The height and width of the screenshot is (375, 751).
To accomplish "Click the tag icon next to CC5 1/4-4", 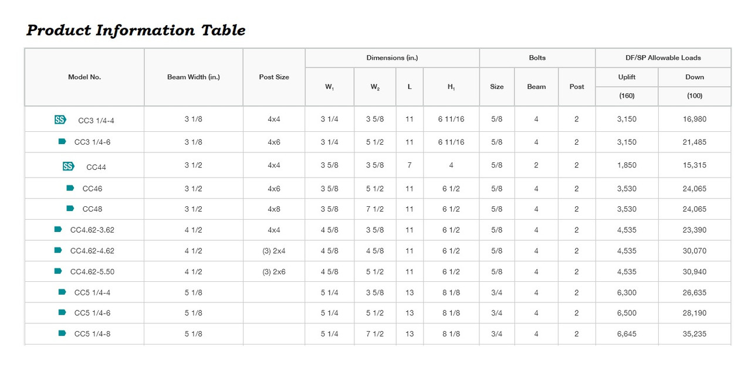I will (x=62, y=292).
